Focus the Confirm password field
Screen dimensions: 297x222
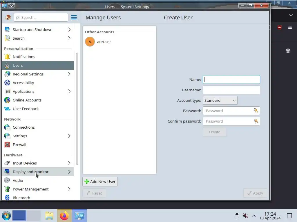[231, 121]
